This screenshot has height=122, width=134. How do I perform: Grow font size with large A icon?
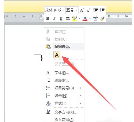pos(82,10)
